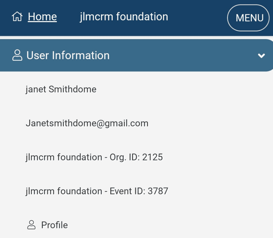The image size is (273, 238).
Task: Click the Event ID number 3787
Action: 158,191
